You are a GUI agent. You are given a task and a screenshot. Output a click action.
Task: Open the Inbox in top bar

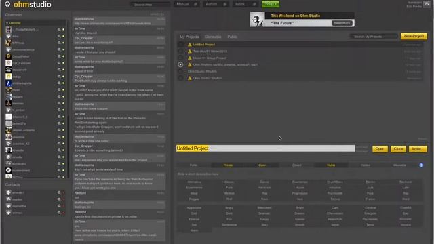240,4
